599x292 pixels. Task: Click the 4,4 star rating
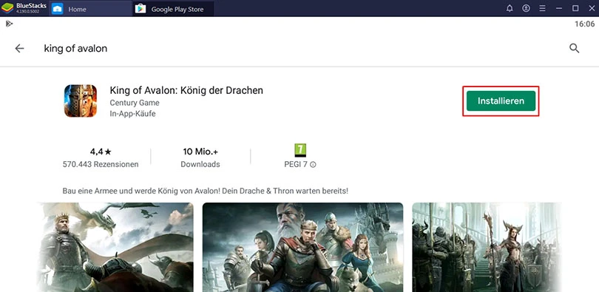coord(101,152)
